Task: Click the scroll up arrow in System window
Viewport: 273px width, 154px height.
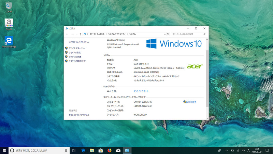Action: [x=207, y=39]
